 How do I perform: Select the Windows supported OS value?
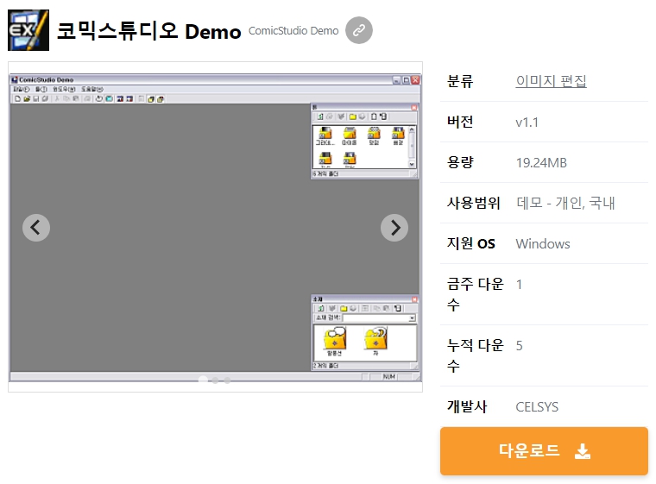click(x=543, y=243)
